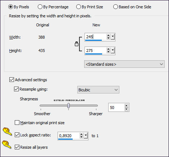Decrease new width with down arrow
The width and height of the screenshot is (169, 157).
pyautogui.click(x=108, y=38)
